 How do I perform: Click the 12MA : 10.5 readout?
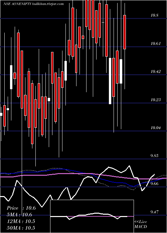pos(21,221)
